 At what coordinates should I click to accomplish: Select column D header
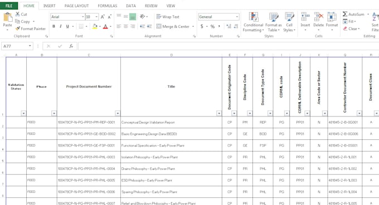tap(171, 55)
